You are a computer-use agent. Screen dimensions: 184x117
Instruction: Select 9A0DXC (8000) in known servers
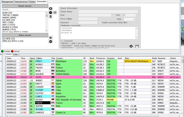pyautogui.click(x=9, y=18)
